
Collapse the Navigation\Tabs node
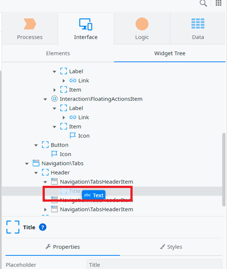pos(27,163)
